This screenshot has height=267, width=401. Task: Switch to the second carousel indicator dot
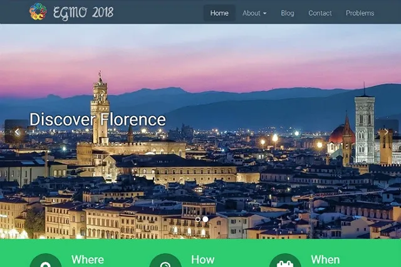206,219
